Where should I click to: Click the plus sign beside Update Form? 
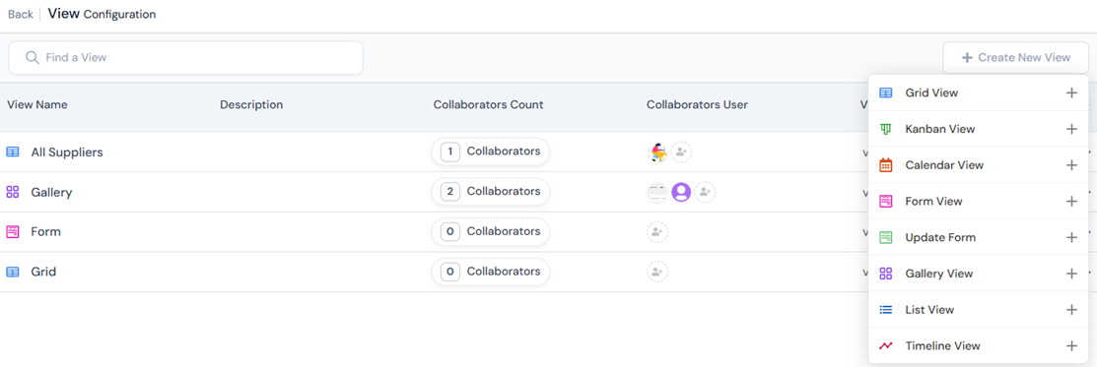click(1071, 238)
